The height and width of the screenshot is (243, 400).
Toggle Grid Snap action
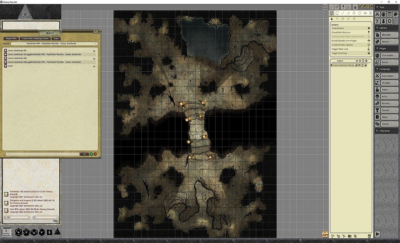(x=351, y=53)
